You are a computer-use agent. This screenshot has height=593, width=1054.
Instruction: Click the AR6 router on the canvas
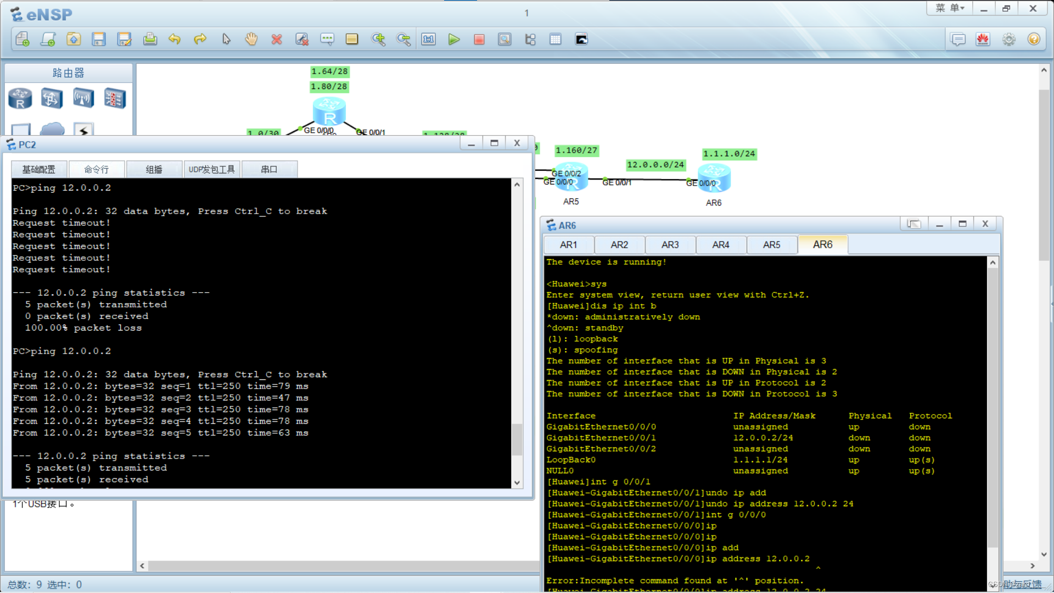pyautogui.click(x=714, y=178)
